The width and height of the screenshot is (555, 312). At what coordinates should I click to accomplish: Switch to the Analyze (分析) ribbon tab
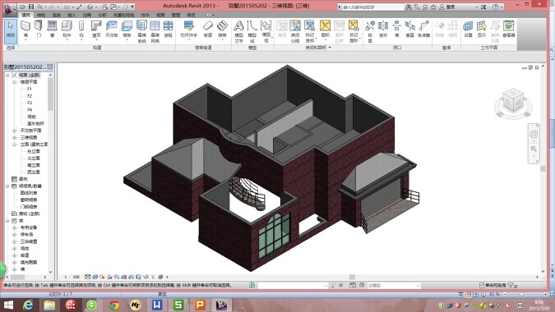[102, 15]
